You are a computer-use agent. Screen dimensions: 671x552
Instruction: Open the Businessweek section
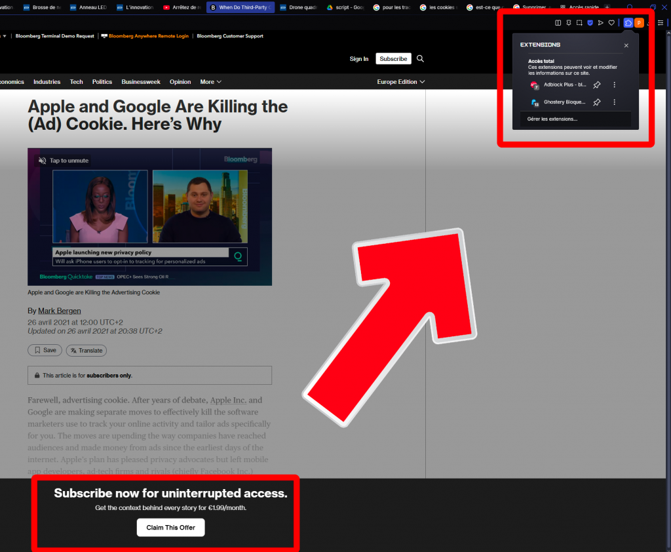pyautogui.click(x=141, y=82)
